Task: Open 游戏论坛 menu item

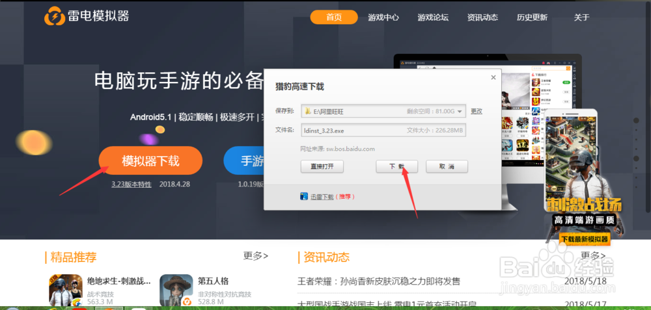Action: (433, 18)
